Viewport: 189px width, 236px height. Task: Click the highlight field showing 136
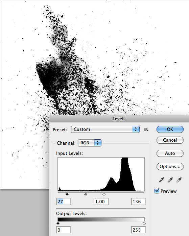coord(139,202)
